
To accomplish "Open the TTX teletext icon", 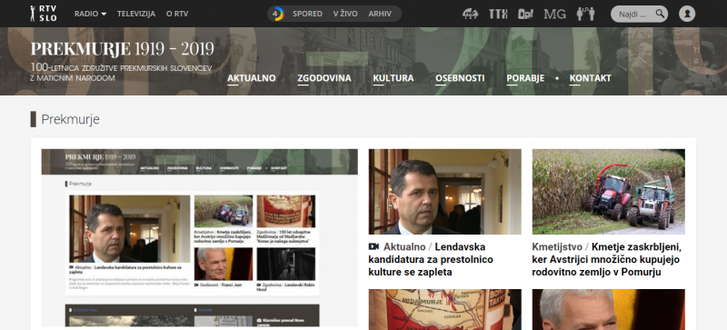I will [x=498, y=14].
